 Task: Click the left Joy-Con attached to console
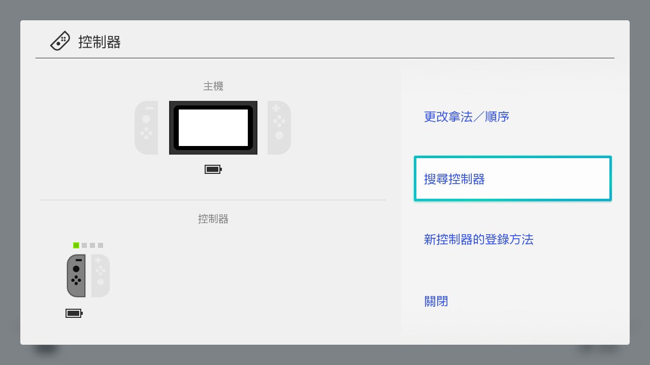tap(146, 128)
